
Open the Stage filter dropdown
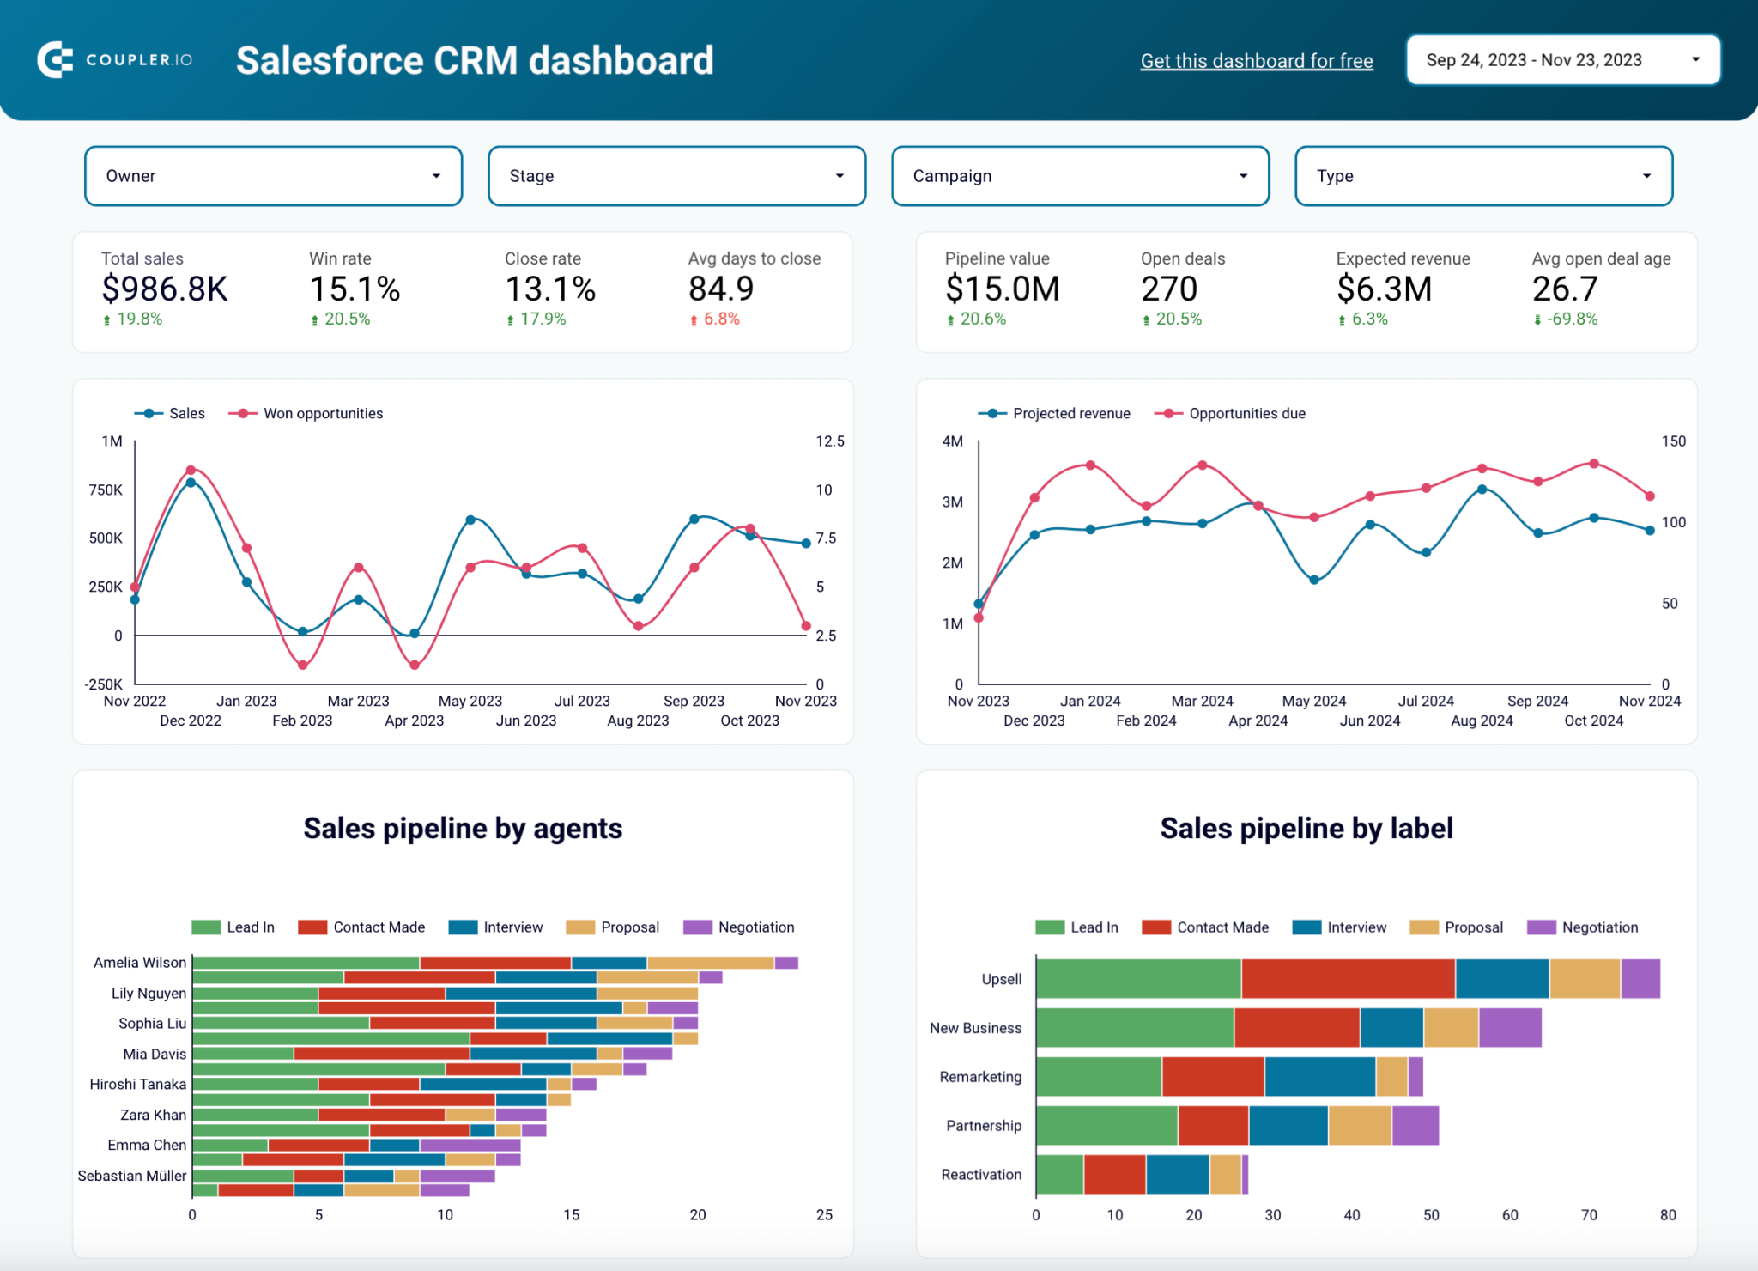tap(676, 175)
